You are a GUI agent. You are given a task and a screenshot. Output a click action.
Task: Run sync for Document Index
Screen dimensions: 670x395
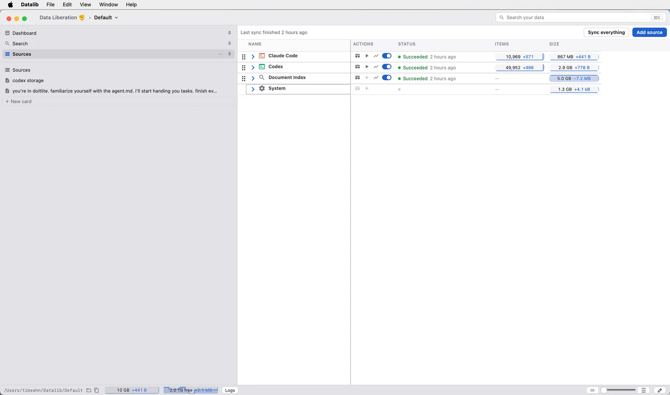tap(367, 77)
